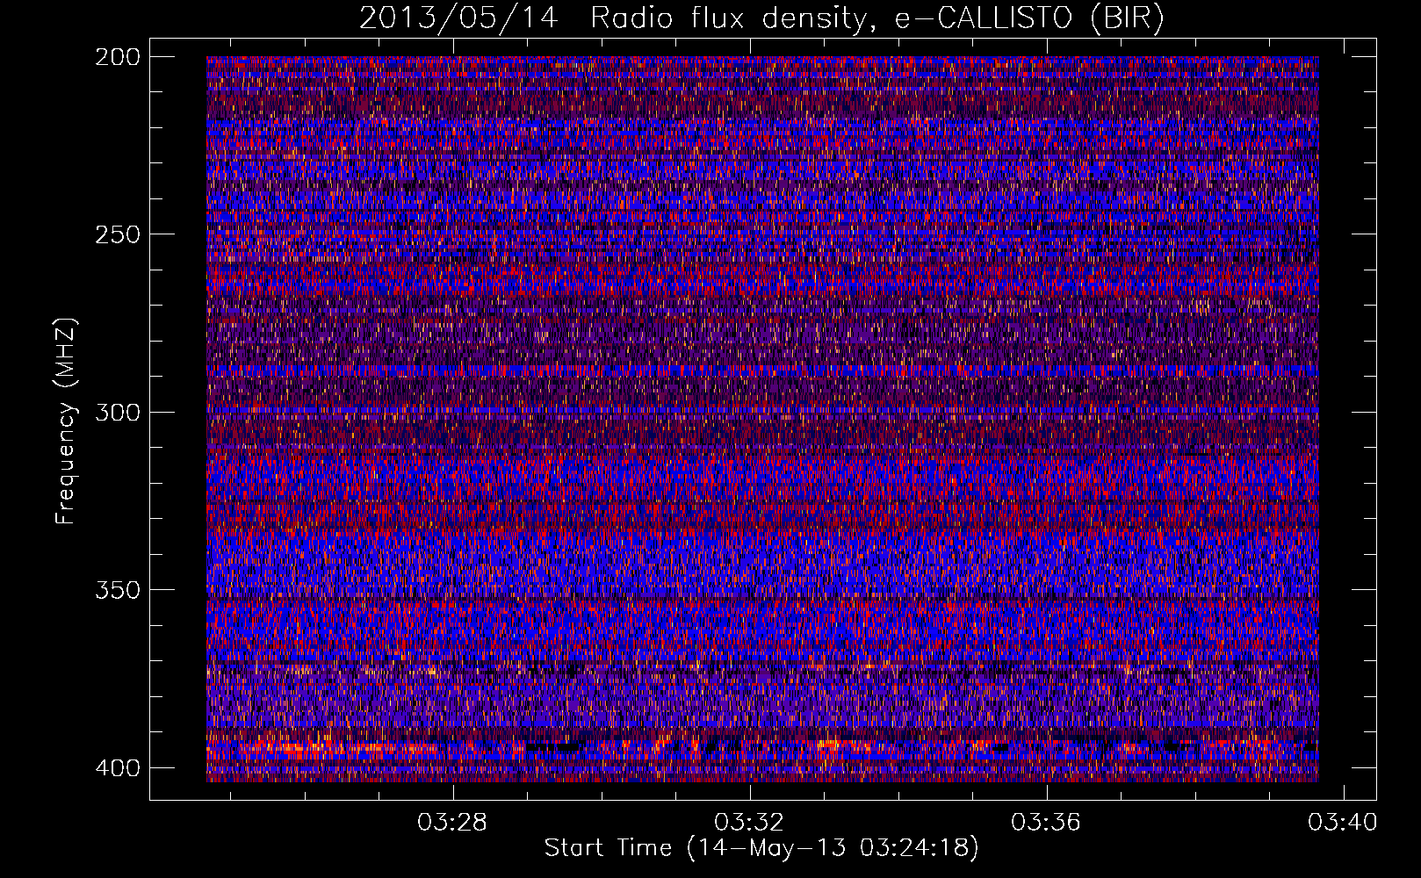Click the 03:36 time tick label

point(1046,823)
